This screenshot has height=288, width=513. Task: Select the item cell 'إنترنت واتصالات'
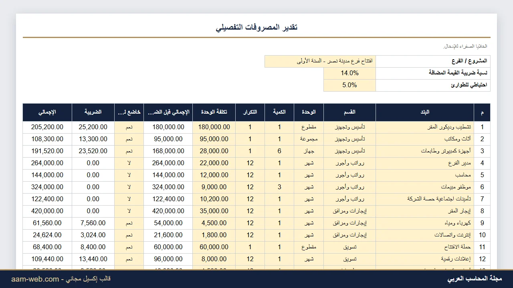425,235
